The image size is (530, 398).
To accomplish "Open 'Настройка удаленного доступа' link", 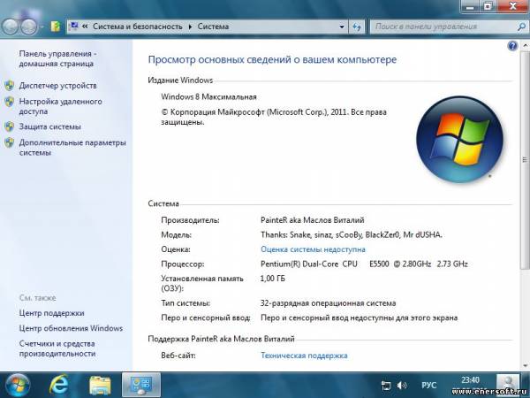I will click(60, 106).
